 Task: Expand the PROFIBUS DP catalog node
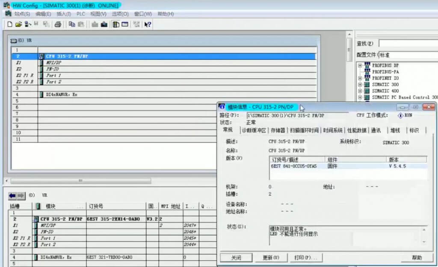pyautogui.click(x=360, y=65)
